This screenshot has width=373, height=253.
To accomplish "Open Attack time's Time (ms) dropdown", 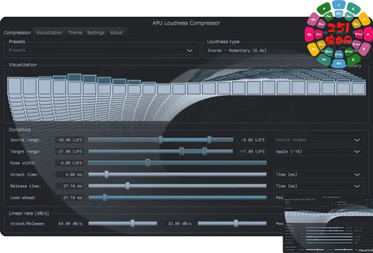I will [x=319, y=174].
